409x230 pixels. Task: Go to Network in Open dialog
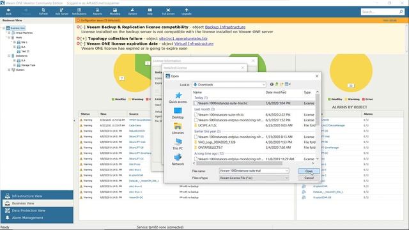(x=178, y=160)
